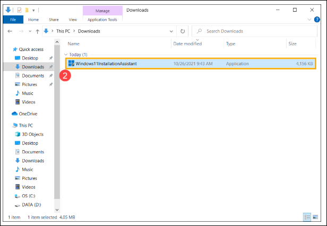Click the pin icon beside Documents
This screenshot has height=226, width=327.
[50, 76]
